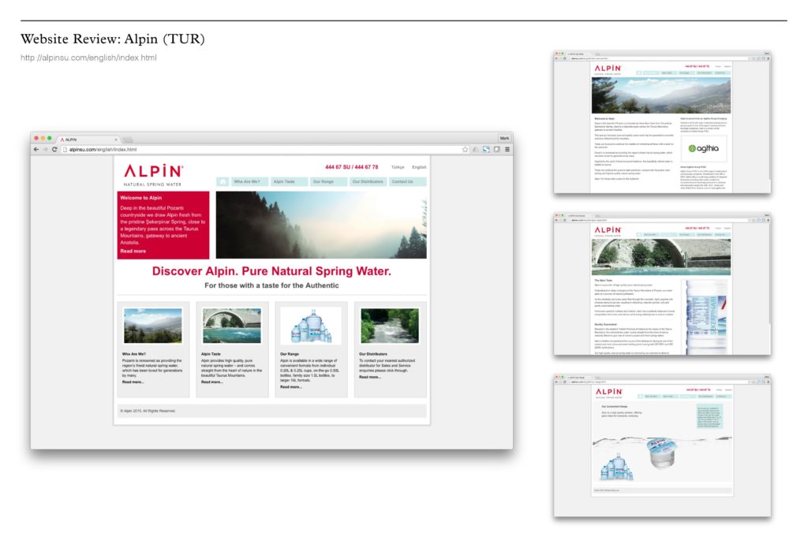Click the Website Review: Alpin (TUR) title
808x559 pixels.
click(113, 39)
